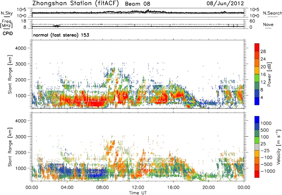Click the '-1000' tick on the velocity colorbar
The height and width of the screenshot is (195, 282).
(x=268, y=171)
